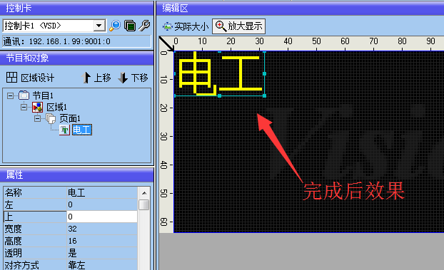Viewport: 444px width, 270px height.
Task: Click the text object icon beside 电工
Action: (64, 130)
